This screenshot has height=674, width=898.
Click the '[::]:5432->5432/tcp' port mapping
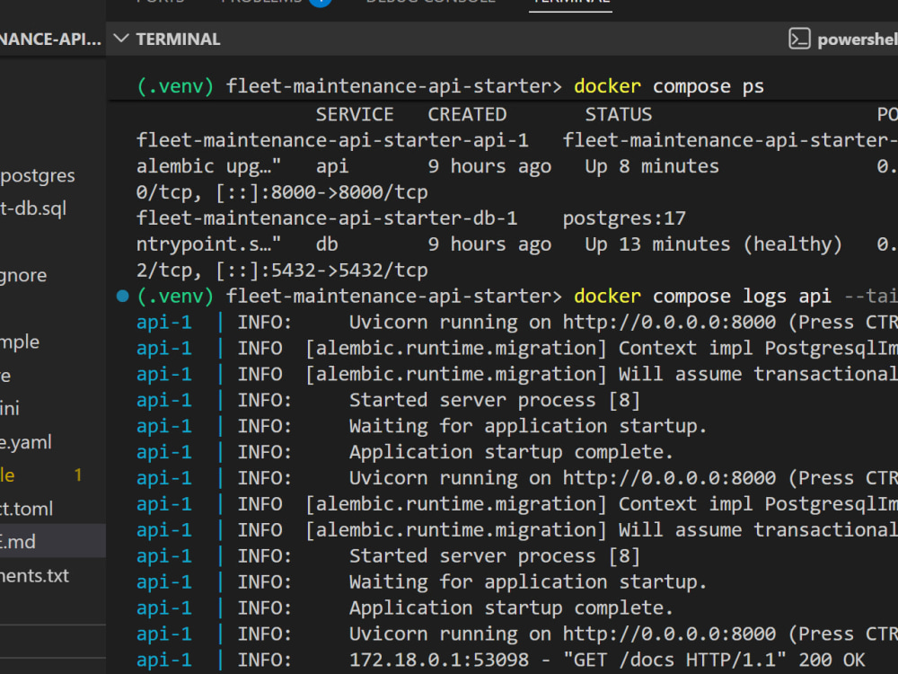tap(321, 270)
